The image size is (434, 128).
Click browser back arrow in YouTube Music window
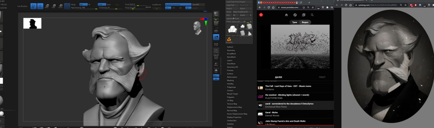coord(260,7)
